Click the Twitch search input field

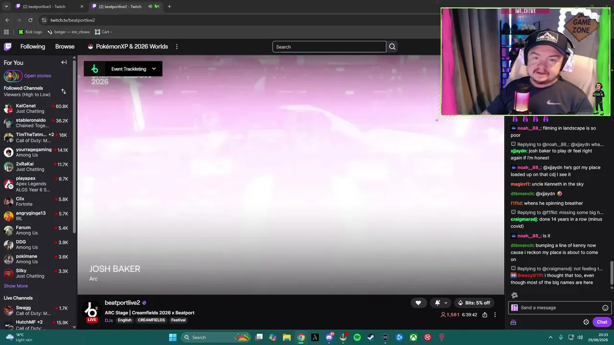329,46
